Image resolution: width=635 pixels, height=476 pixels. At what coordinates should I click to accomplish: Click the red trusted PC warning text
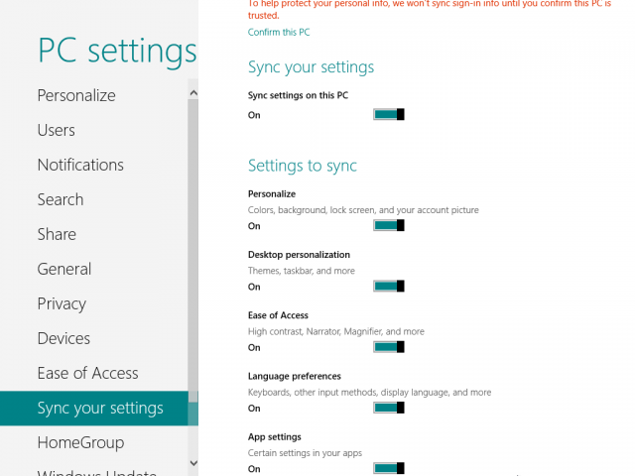(430, 9)
